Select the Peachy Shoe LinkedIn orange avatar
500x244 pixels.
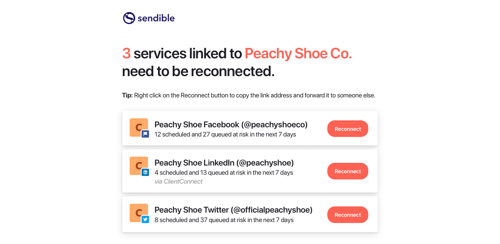138,165
